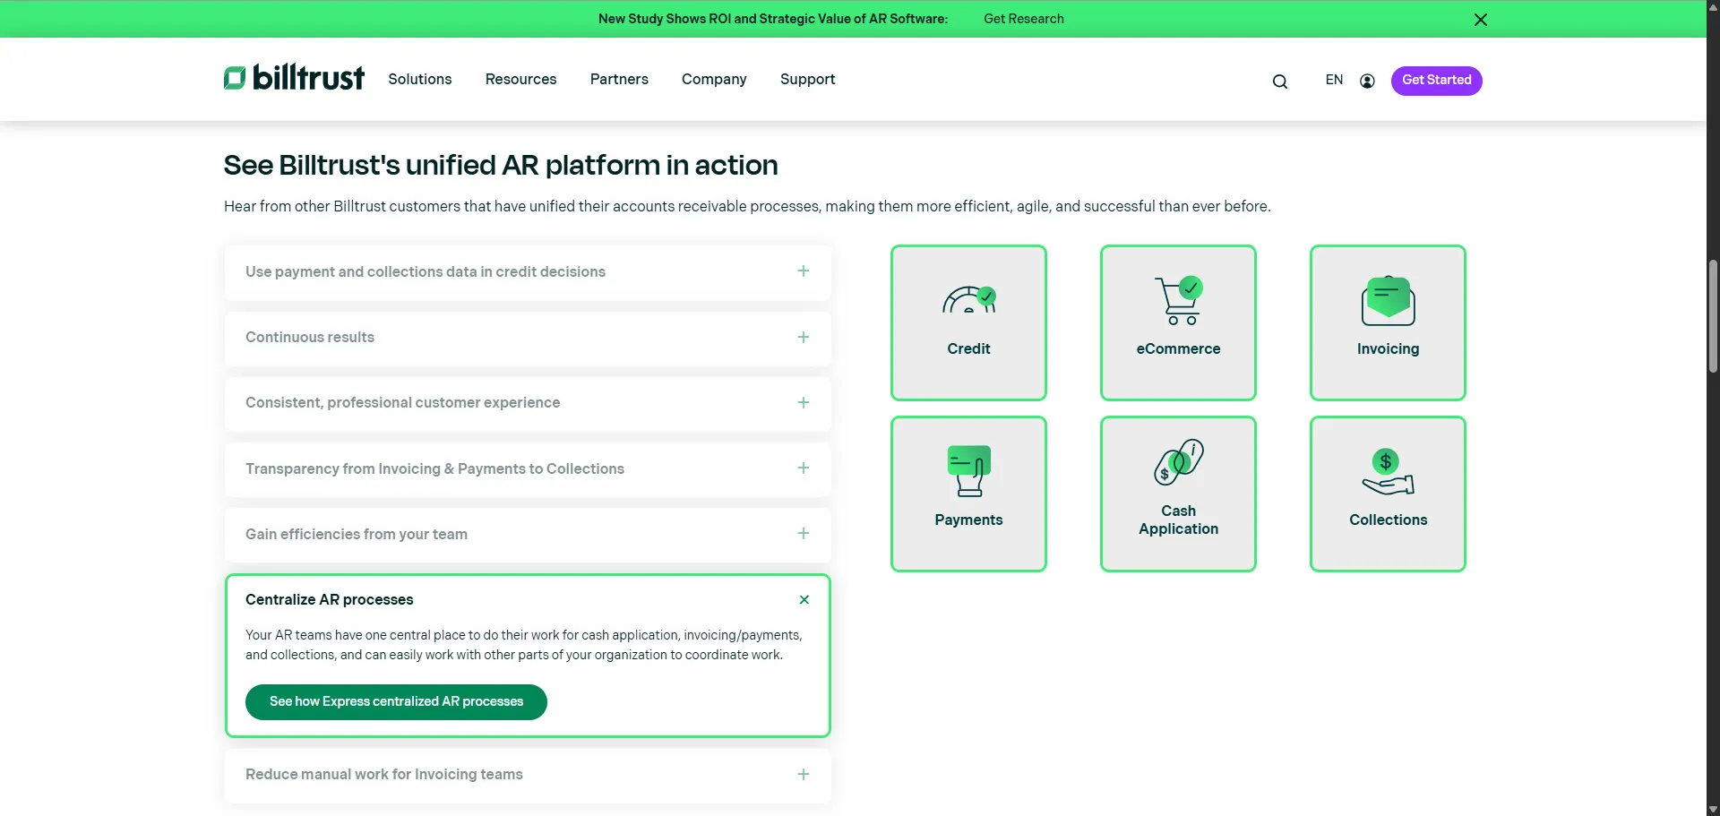Select the Credit gauge icon
This screenshot has width=1720, height=816.
968,300
